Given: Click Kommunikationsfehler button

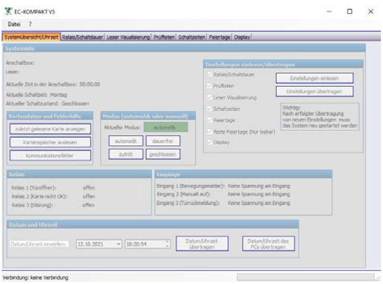Looking at the screenshot, I should pos(51,155).
